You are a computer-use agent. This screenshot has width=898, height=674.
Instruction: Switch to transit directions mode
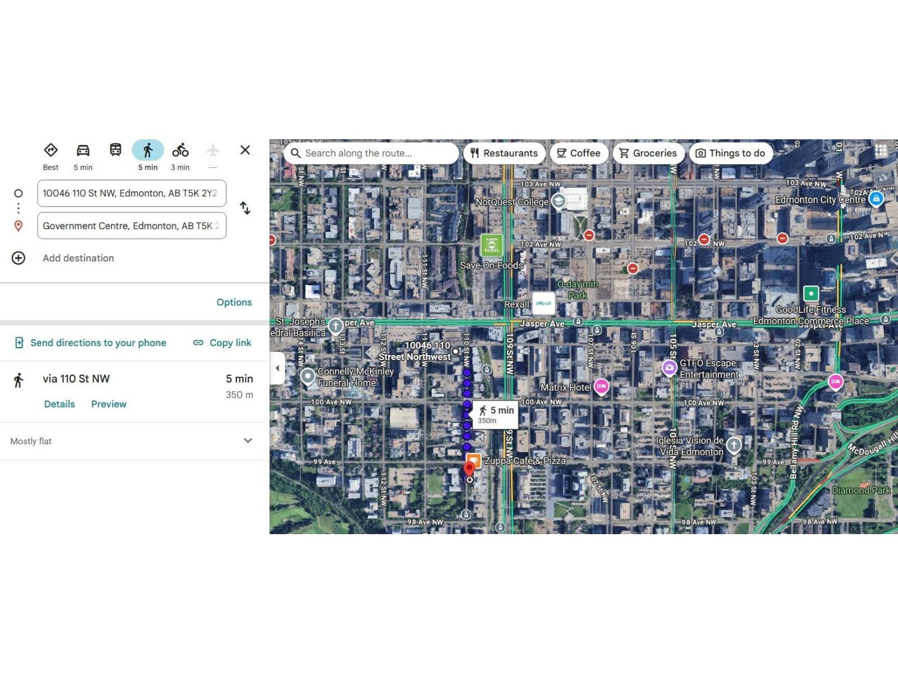click(x=116, y=150)
